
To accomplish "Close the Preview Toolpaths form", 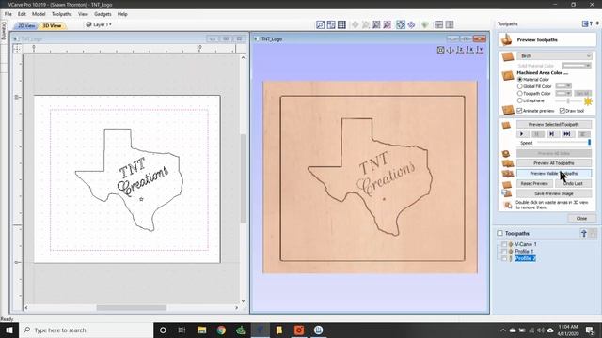I will point(581,219).
